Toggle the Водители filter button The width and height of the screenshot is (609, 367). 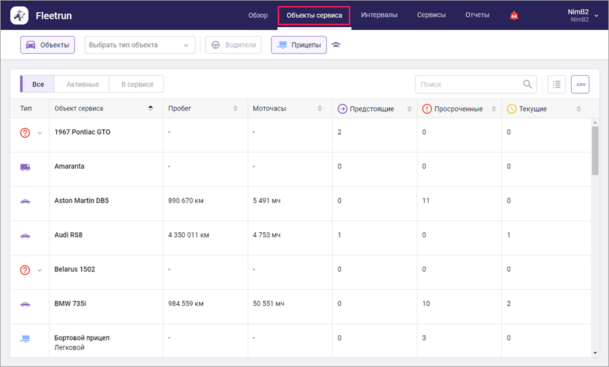point(234,45)
